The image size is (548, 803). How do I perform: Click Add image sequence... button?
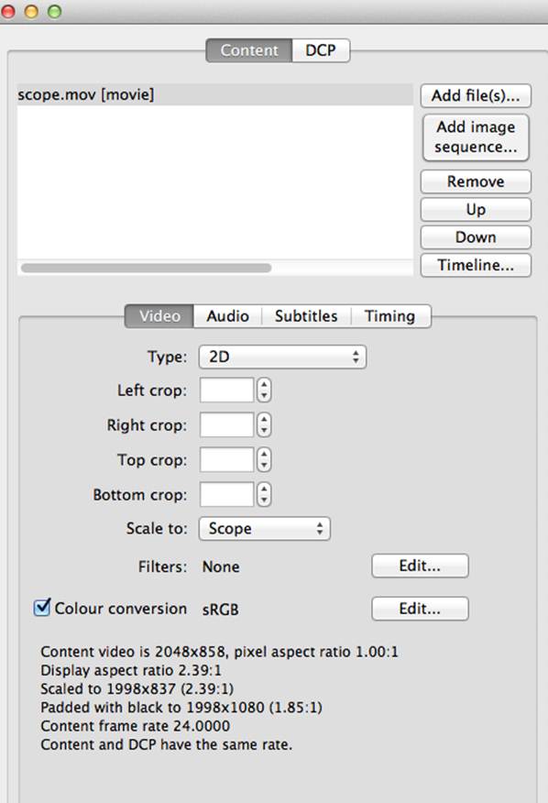coord(476,137)
